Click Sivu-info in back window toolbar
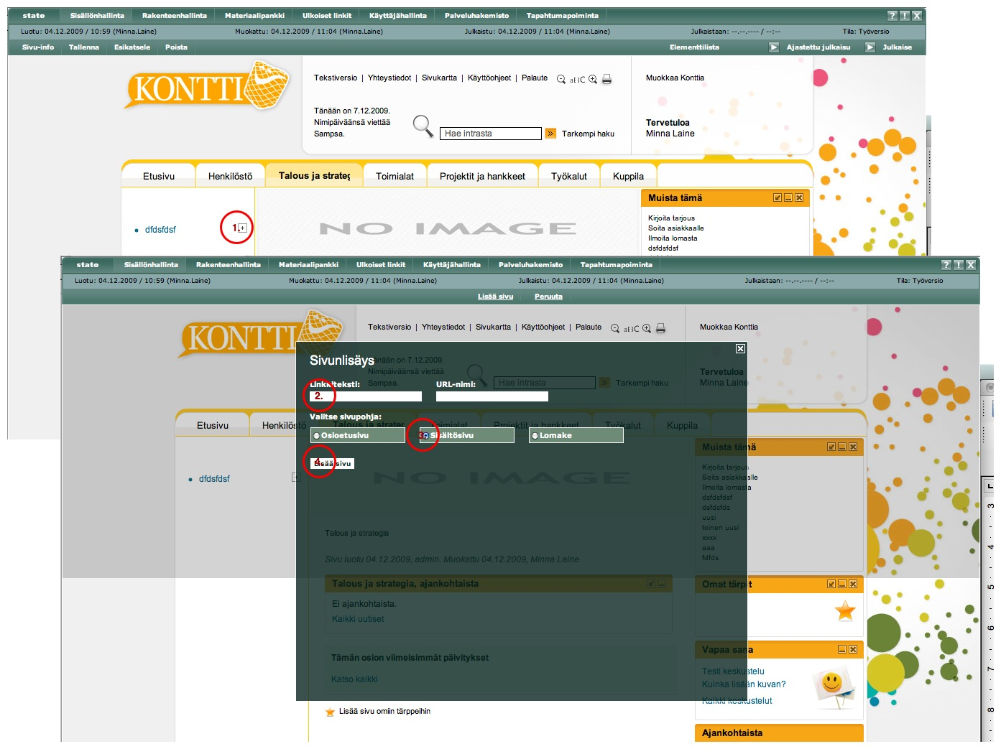Viewport: 1001px width, 749px height. 38,47
